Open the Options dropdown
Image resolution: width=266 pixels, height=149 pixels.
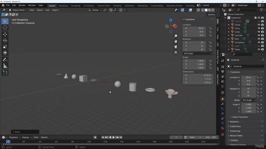[212, 15]
